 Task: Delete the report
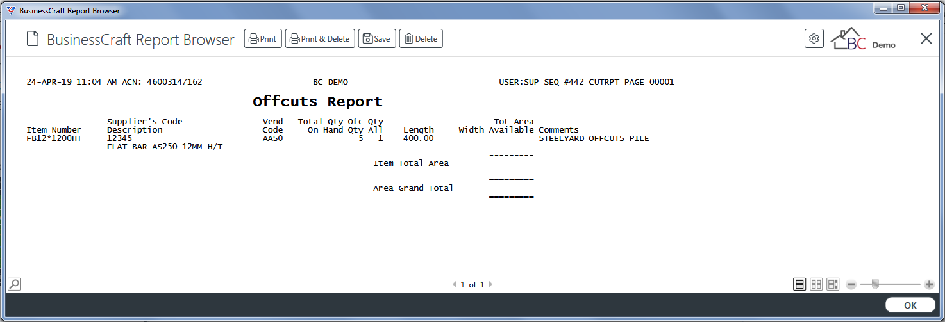point(421,38)
